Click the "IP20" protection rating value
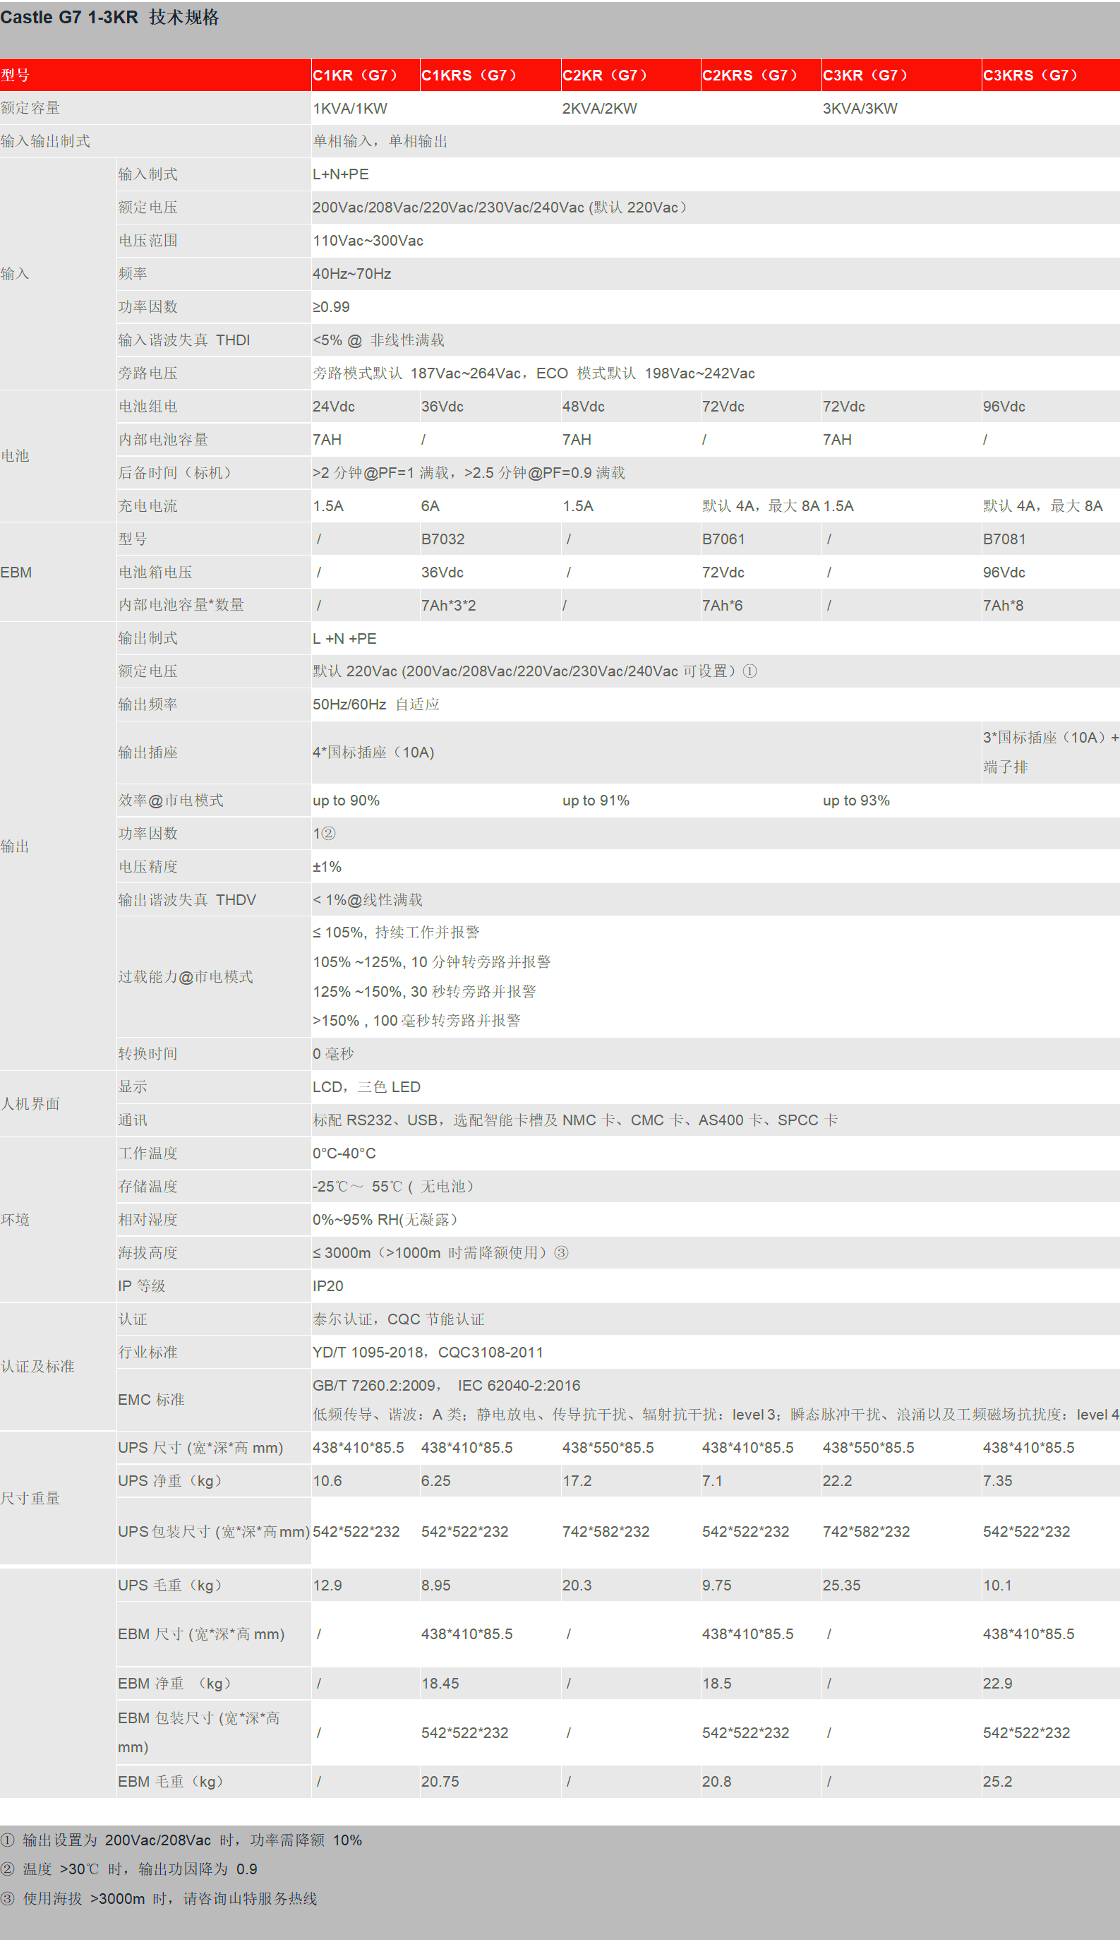This screenshot has height=1942, width=1120. (327, 1286)
